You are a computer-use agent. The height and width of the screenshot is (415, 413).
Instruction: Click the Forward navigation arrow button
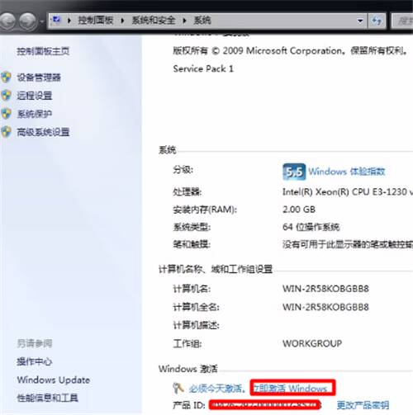[x=28, y=21]
